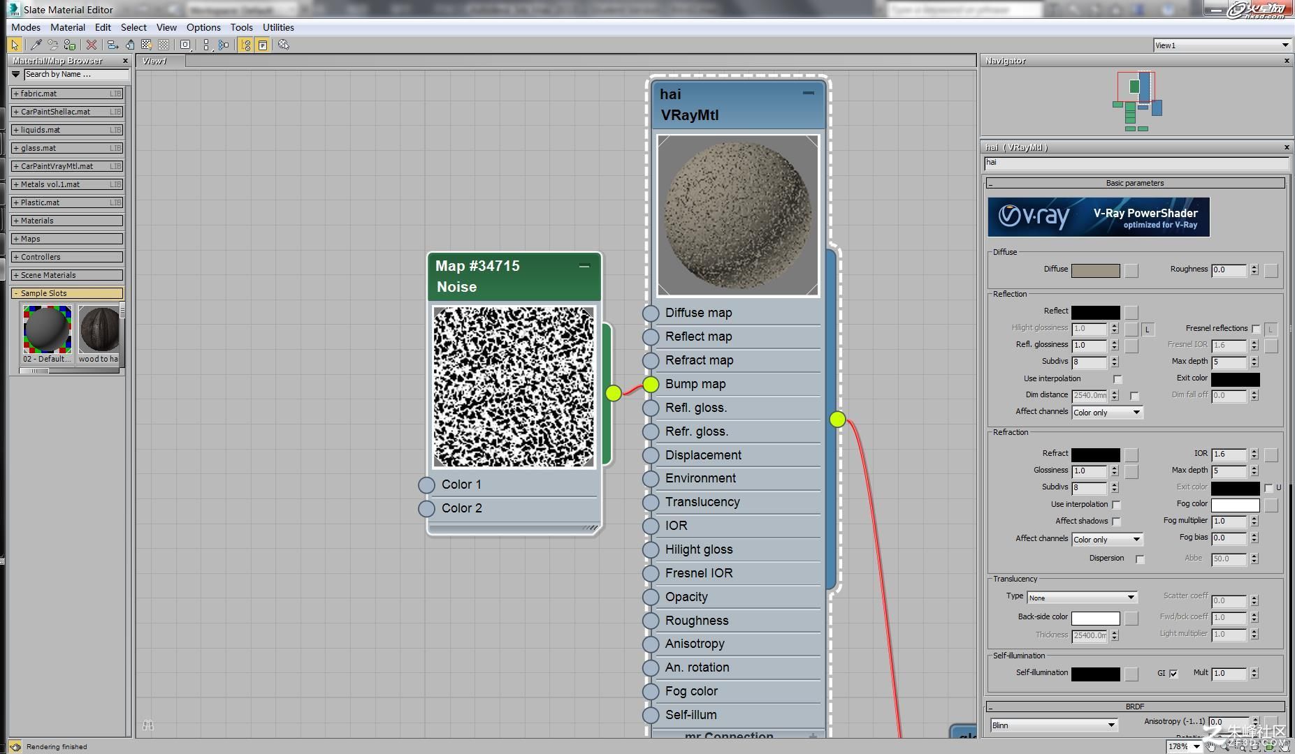Enable Affect shadows checkbox
Viewport: 1295px width, 754px height.
pos(1116,522)
